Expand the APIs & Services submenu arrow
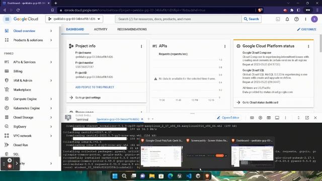The width and height of the screenshot is (322, 181). [x=51, y=62]
